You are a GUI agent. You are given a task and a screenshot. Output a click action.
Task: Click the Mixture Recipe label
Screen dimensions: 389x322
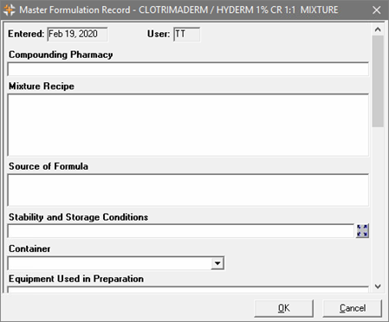tap(42, 87)
